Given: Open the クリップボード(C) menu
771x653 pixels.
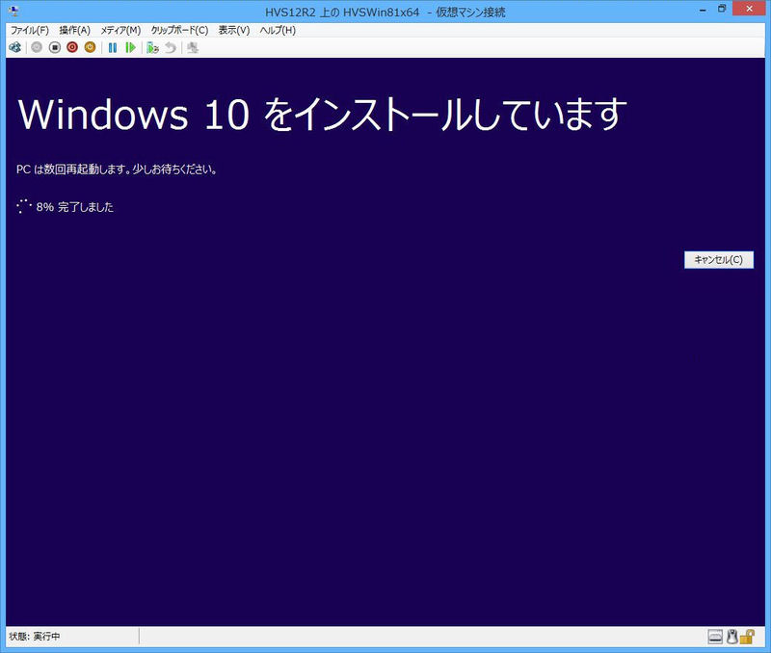Looking at the screenshot, I should tap(179, 31).
